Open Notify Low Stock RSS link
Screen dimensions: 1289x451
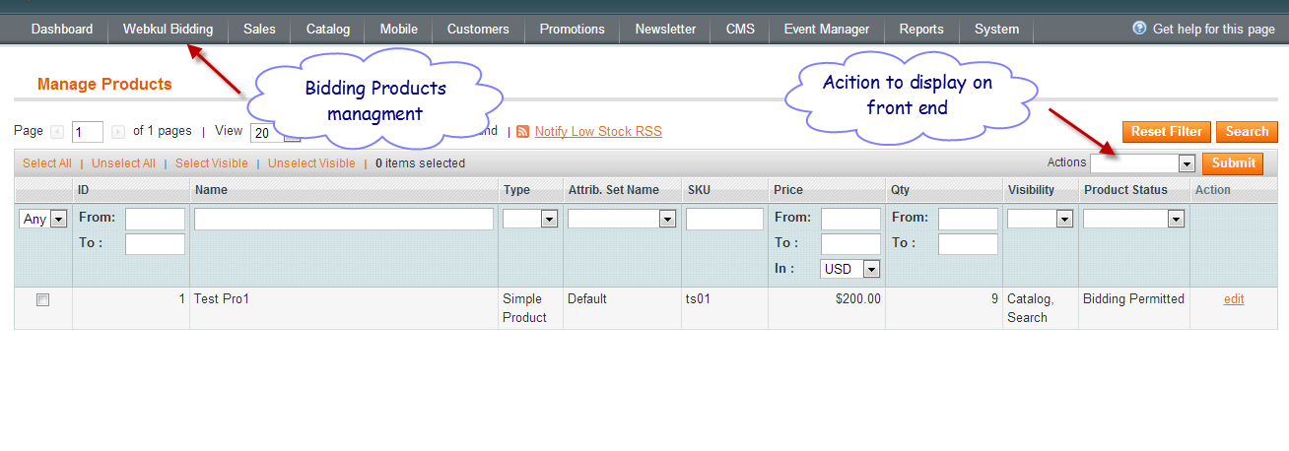(x=598, y=131)
